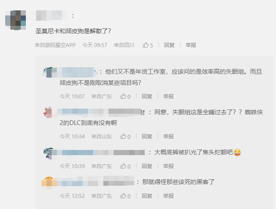Image resolution: width=276 pixels, height=209 pixels.
Task: Reply to the 10:34 comment from 山东
Action: (x=147, y=137)
